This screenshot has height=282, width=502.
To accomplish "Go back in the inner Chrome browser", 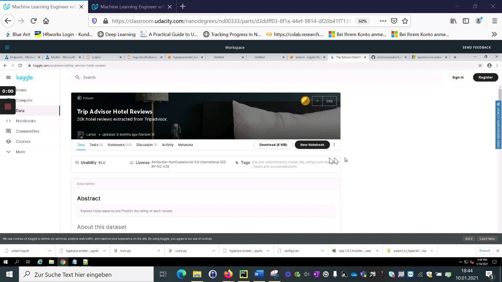I will (5, 65).
